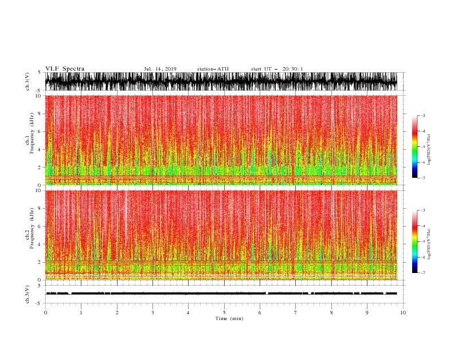Image resolution: width=454 pixels, height=351 pixels.
Task: Click the time axis tick label '3'
Action: 152,313
